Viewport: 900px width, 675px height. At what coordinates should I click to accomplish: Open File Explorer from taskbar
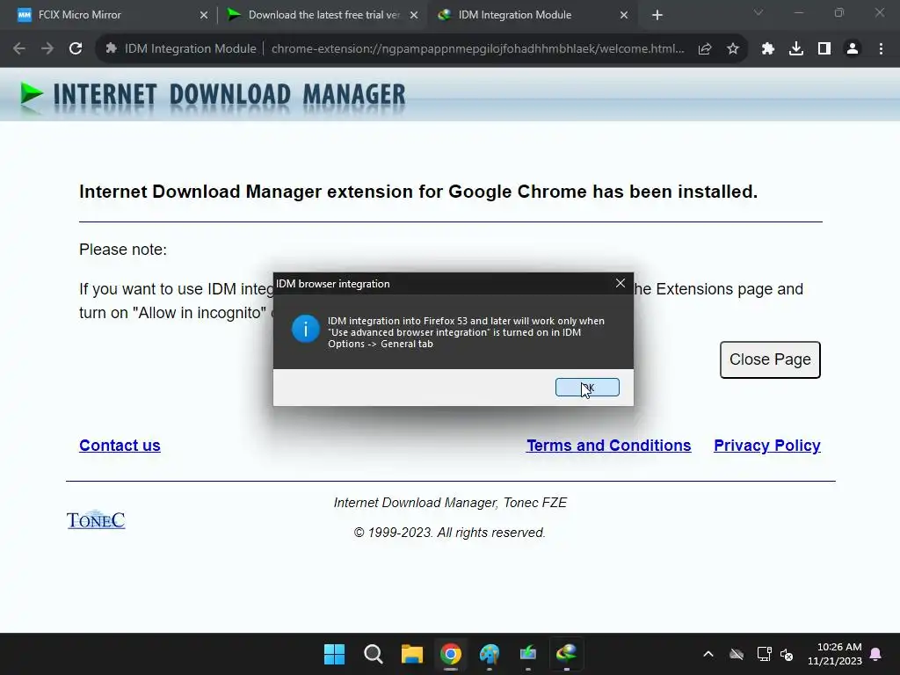(411, 654)
